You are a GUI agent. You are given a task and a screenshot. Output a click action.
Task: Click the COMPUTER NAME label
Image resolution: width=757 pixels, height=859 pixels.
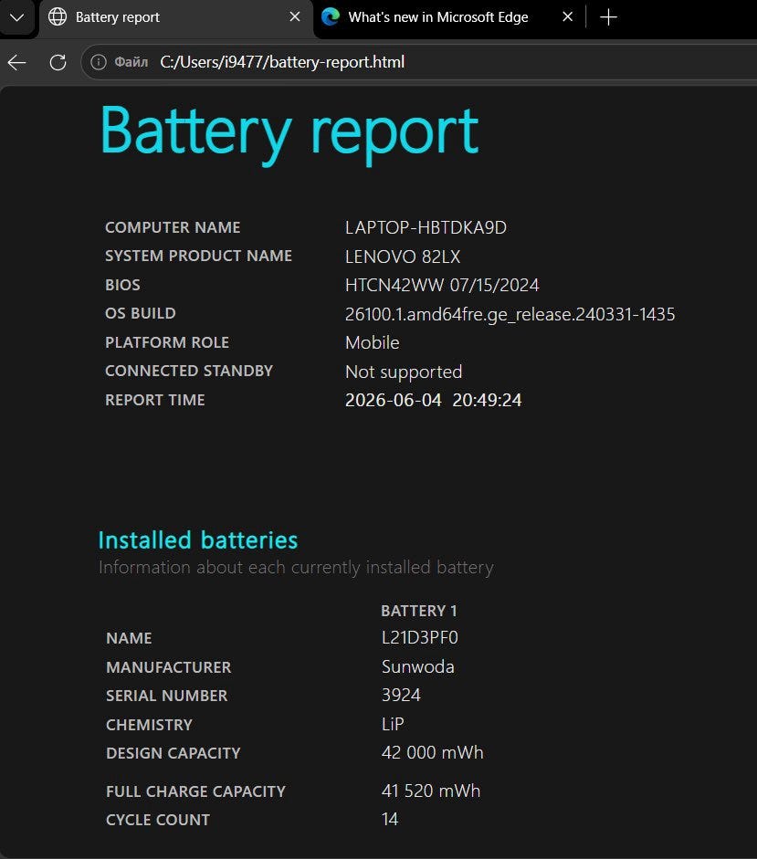tap(173, 227)
